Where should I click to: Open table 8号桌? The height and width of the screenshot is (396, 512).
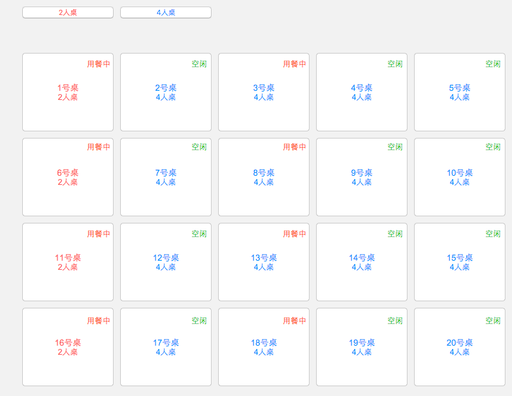pyautogui.click(x=264, y=177)
